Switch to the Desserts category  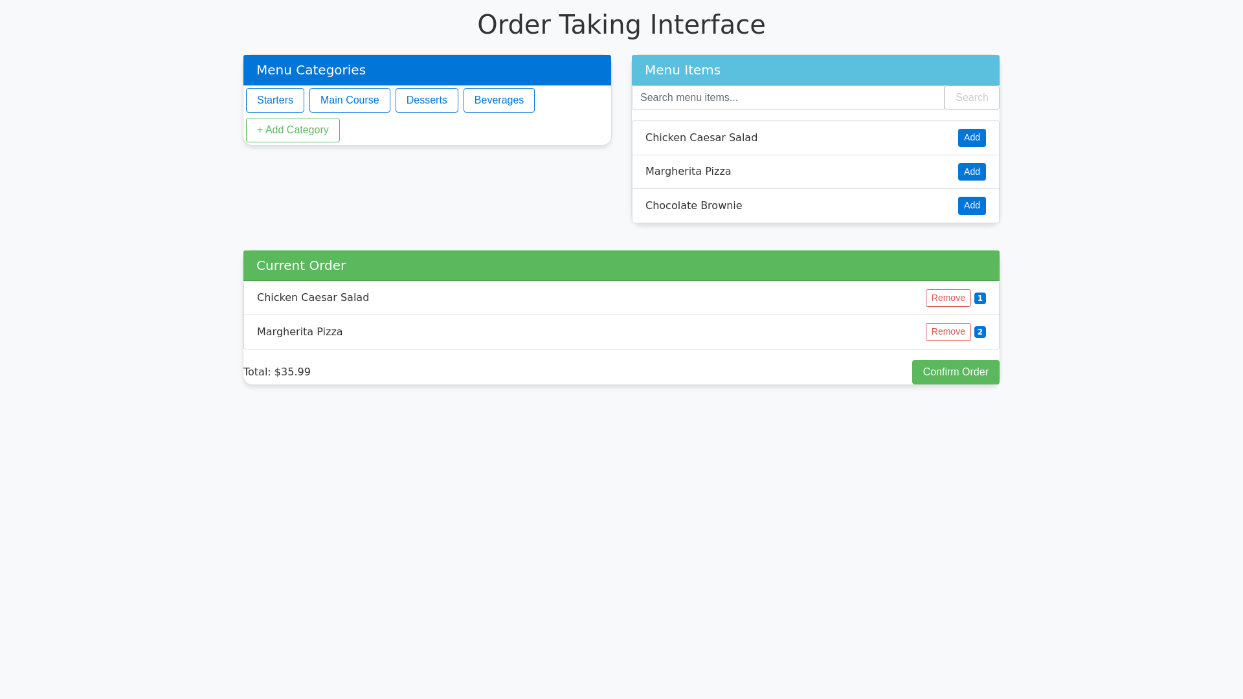coord(427,100)
